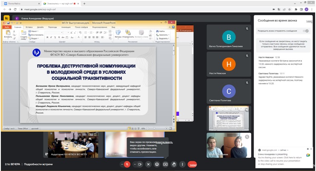Click zoom out minus in PowerPoint status bar
Screen dimensions: 316x171
click(148, 128)
